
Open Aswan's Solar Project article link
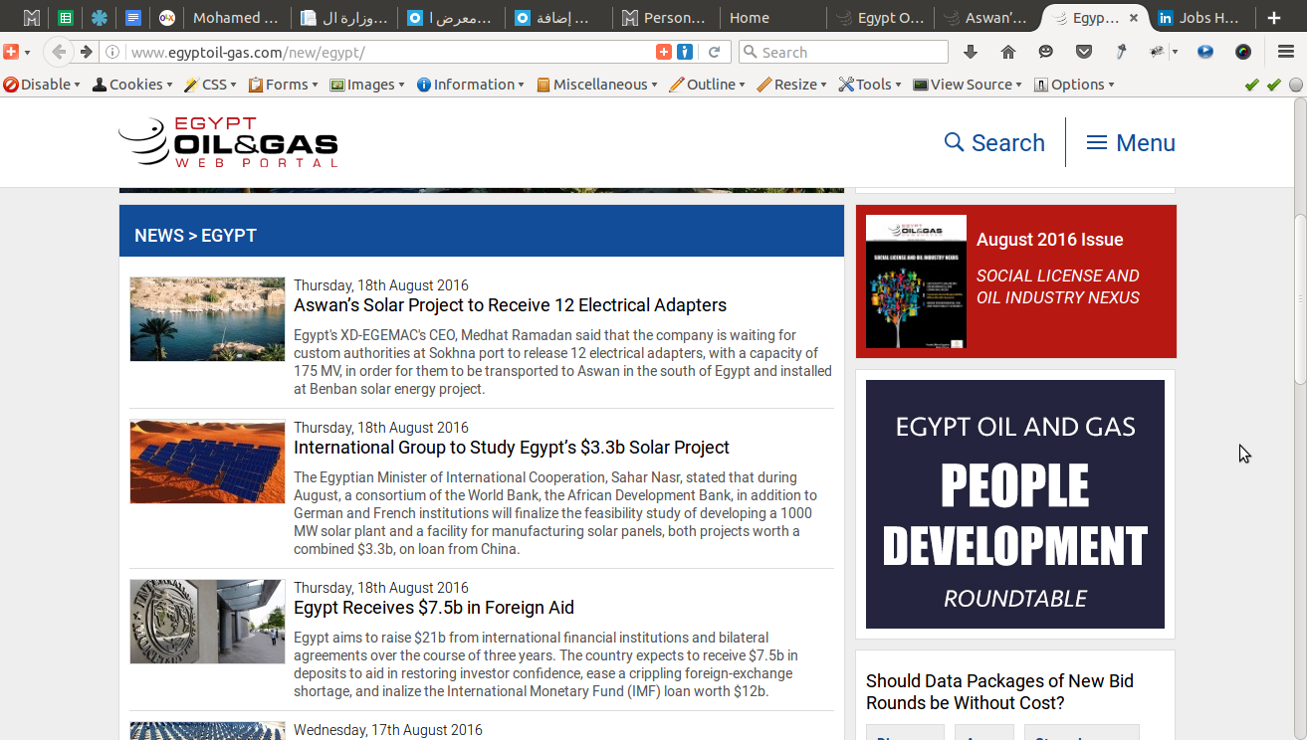[510, 305]
